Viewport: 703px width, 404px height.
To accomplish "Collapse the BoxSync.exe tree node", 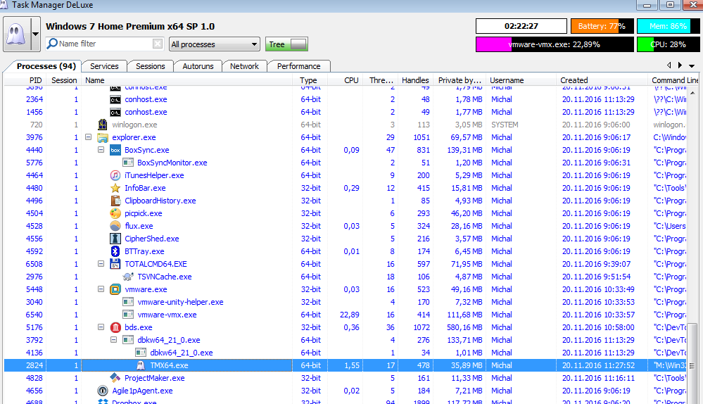I will (x=101, y=149).
